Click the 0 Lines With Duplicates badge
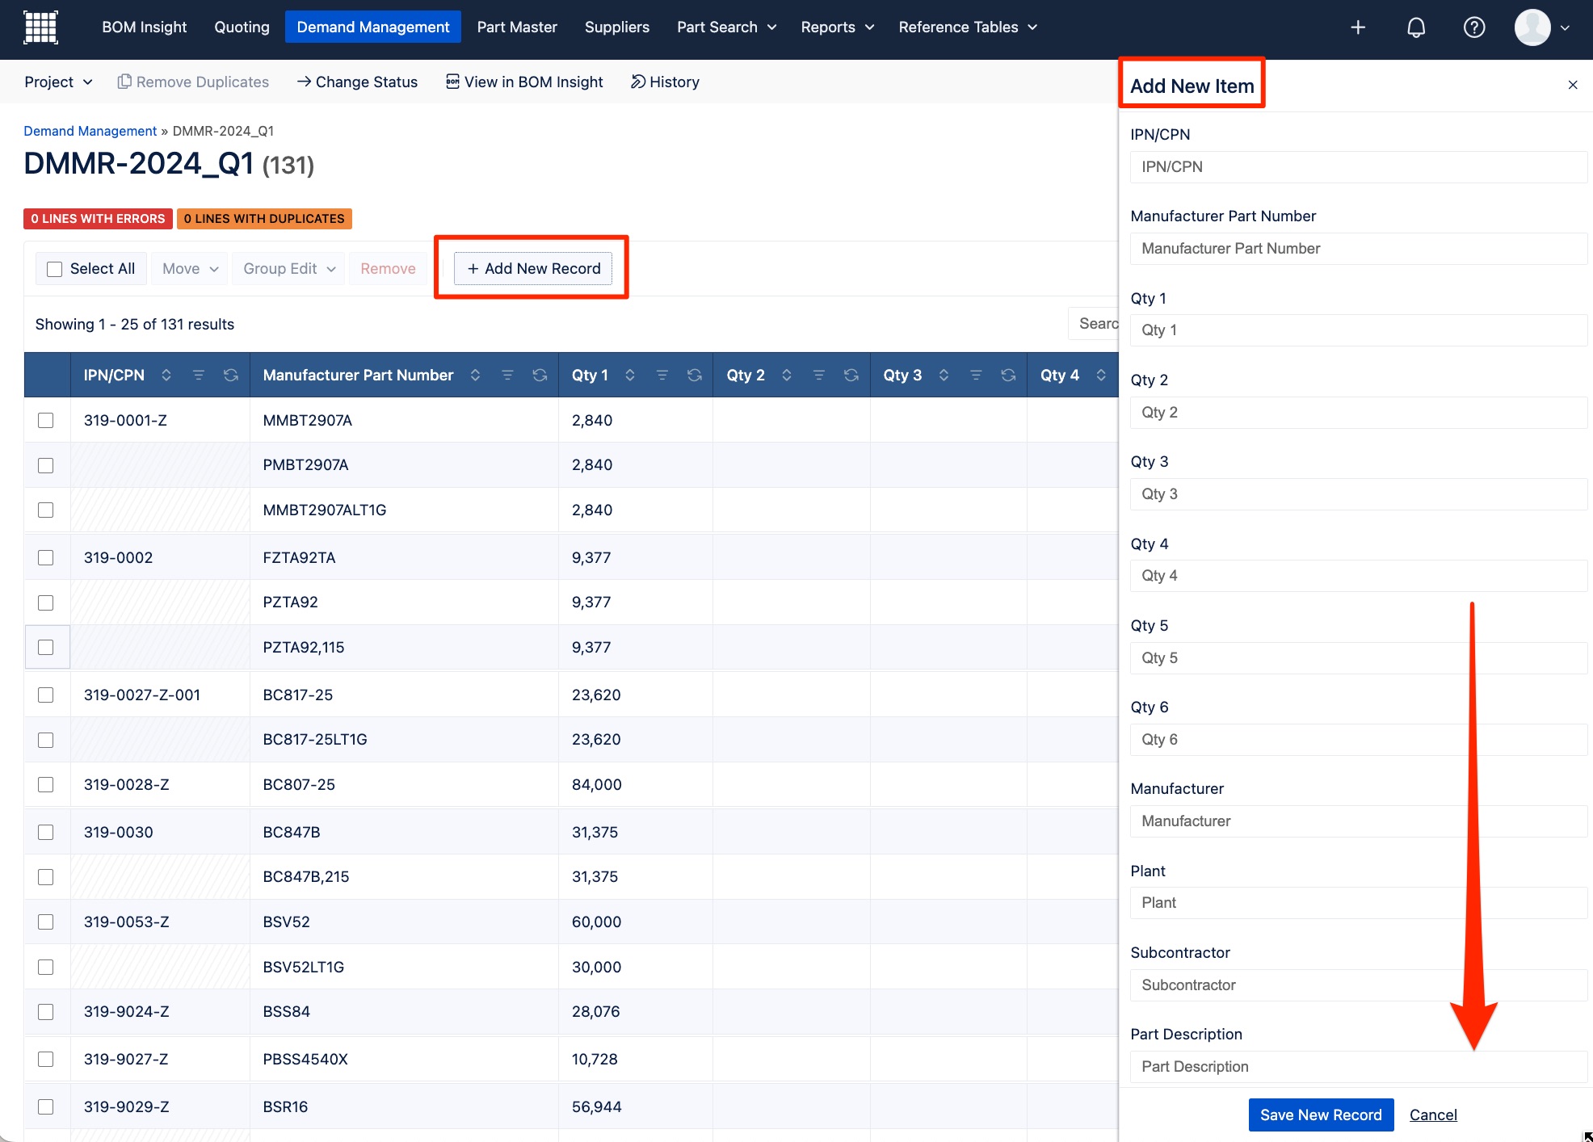This screenshot has height=1142, width=1593. pyautogui.click(x=264, y=218)
